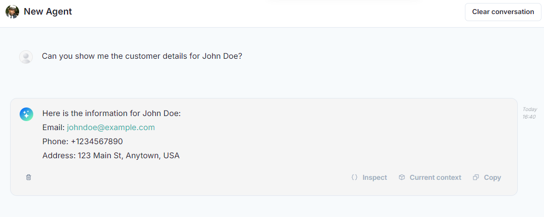The height and width of the screenshot is (217, 544).
Task: Click the 'Phone:' label in the response
Action: [x=55, y=142]
